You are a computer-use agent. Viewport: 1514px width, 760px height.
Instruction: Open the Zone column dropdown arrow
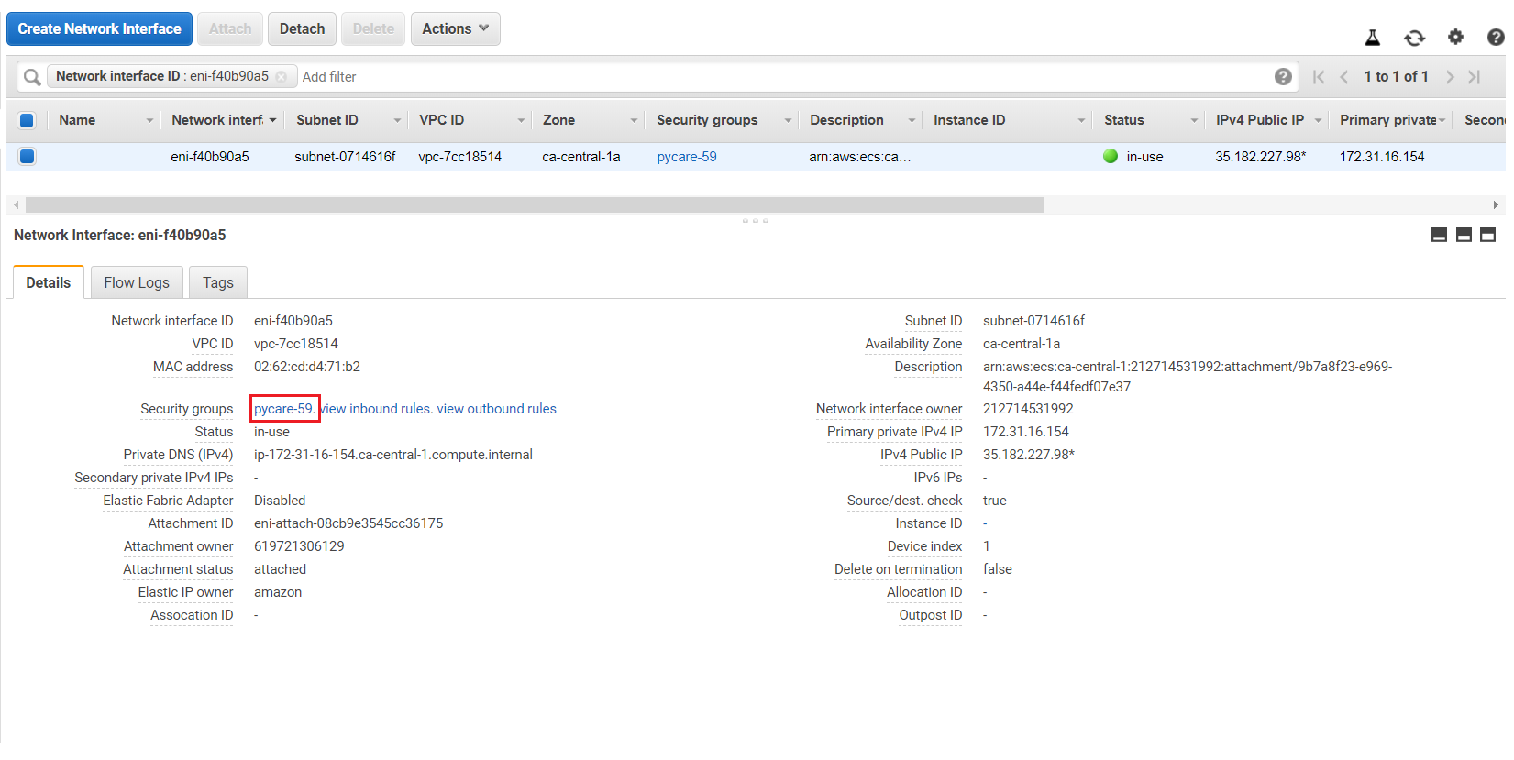633,121
